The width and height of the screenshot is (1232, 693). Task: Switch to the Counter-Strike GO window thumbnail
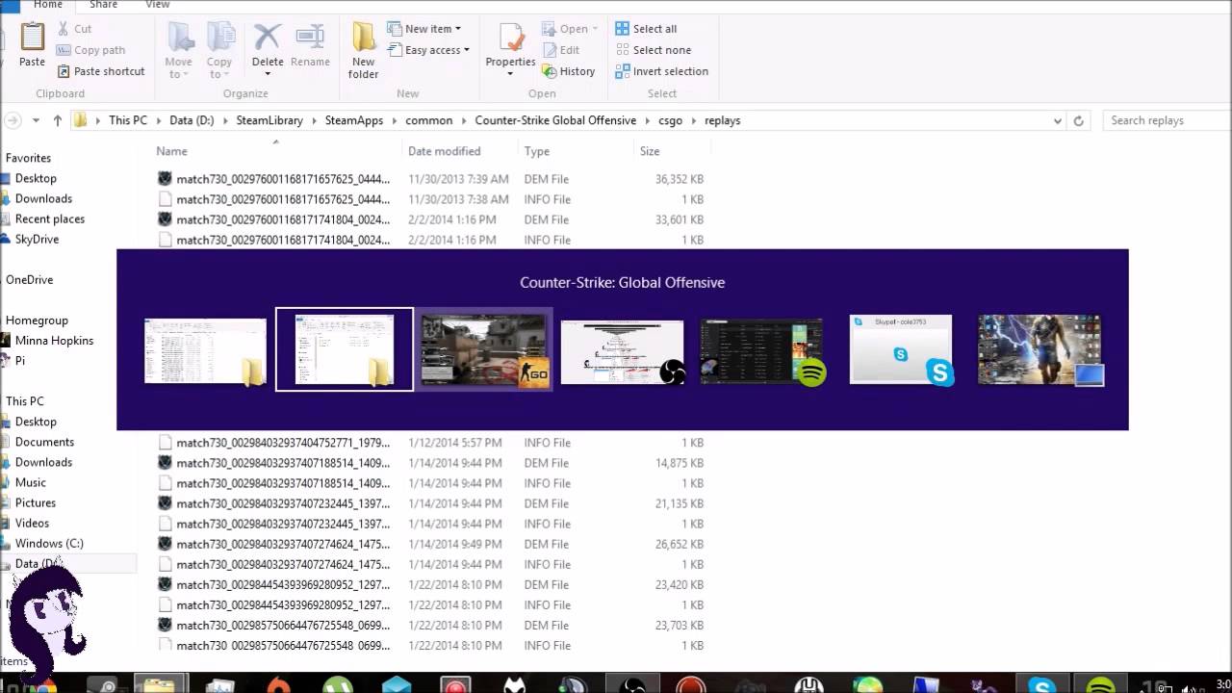coord(484,350)
